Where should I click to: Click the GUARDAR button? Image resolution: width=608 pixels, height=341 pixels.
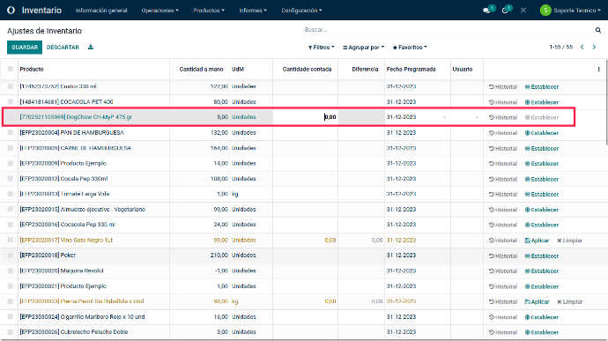(x=25, y=48)
